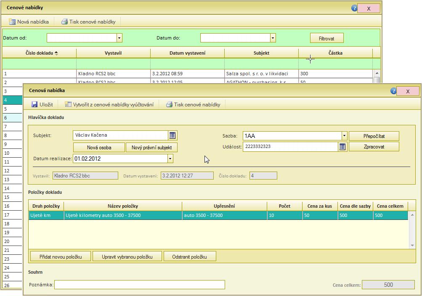The width and height of the screenshot is (422, 296).
Task: Sort by Číslo dokladu arrow icon
Action: pyautogui.click(x=56, y=53)
